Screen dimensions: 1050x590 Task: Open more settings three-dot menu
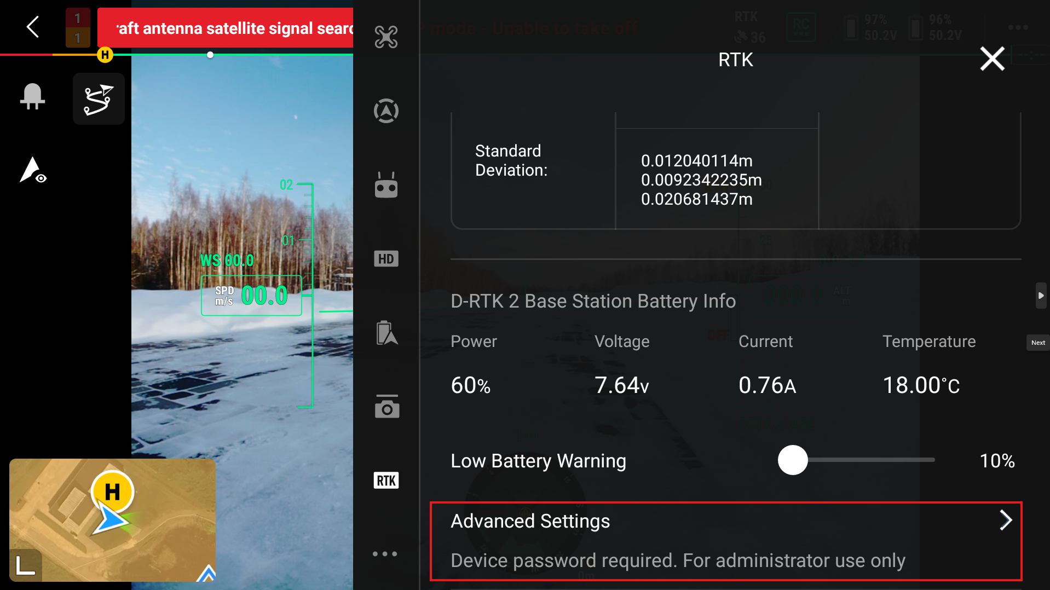385,554
